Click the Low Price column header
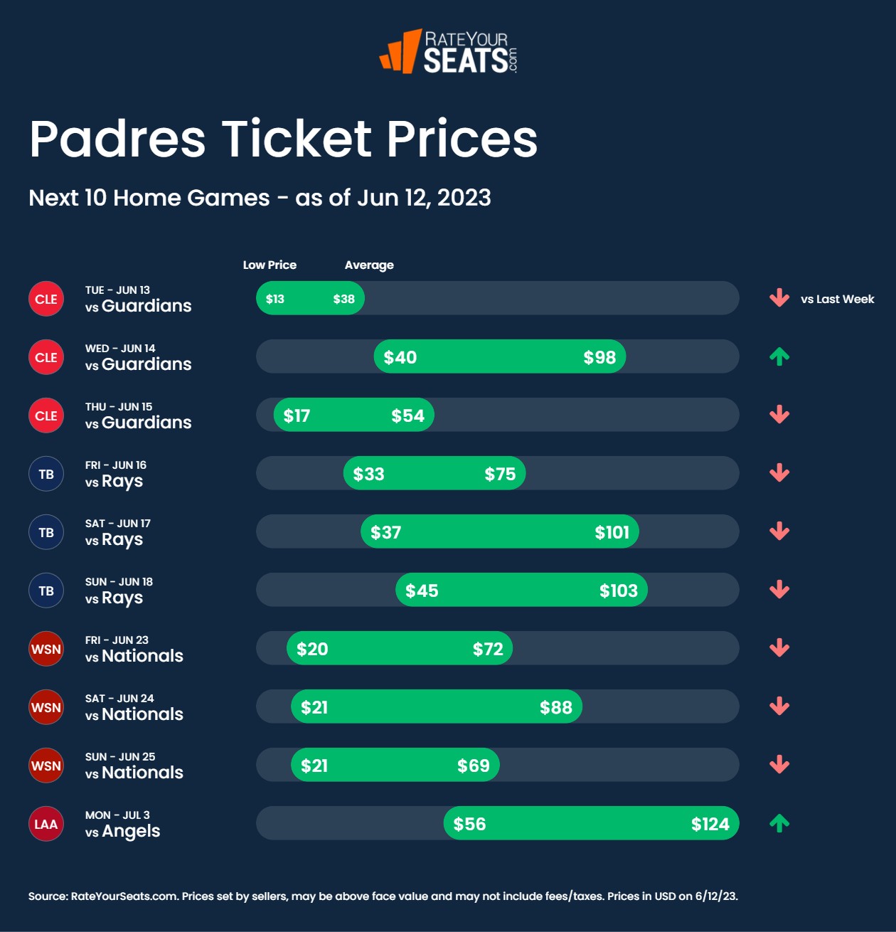 coord(270,265)
